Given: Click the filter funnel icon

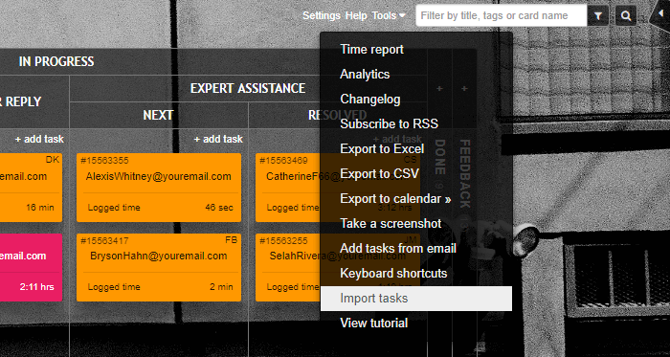Looking at the screenshot, I should pyautogui.click(x=598, y=16).
